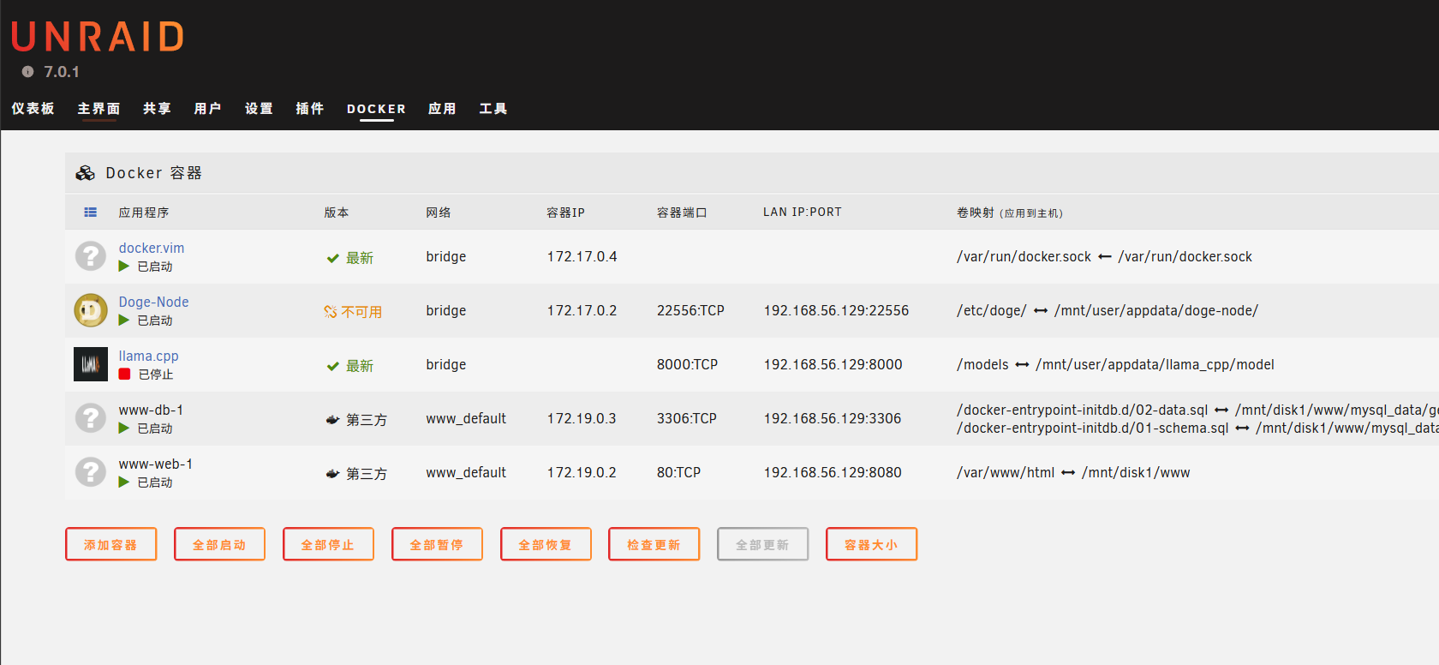Click the green started icon under Doge-Node
The height and width of the screenshot is (665, 1439).
point(124,321)
